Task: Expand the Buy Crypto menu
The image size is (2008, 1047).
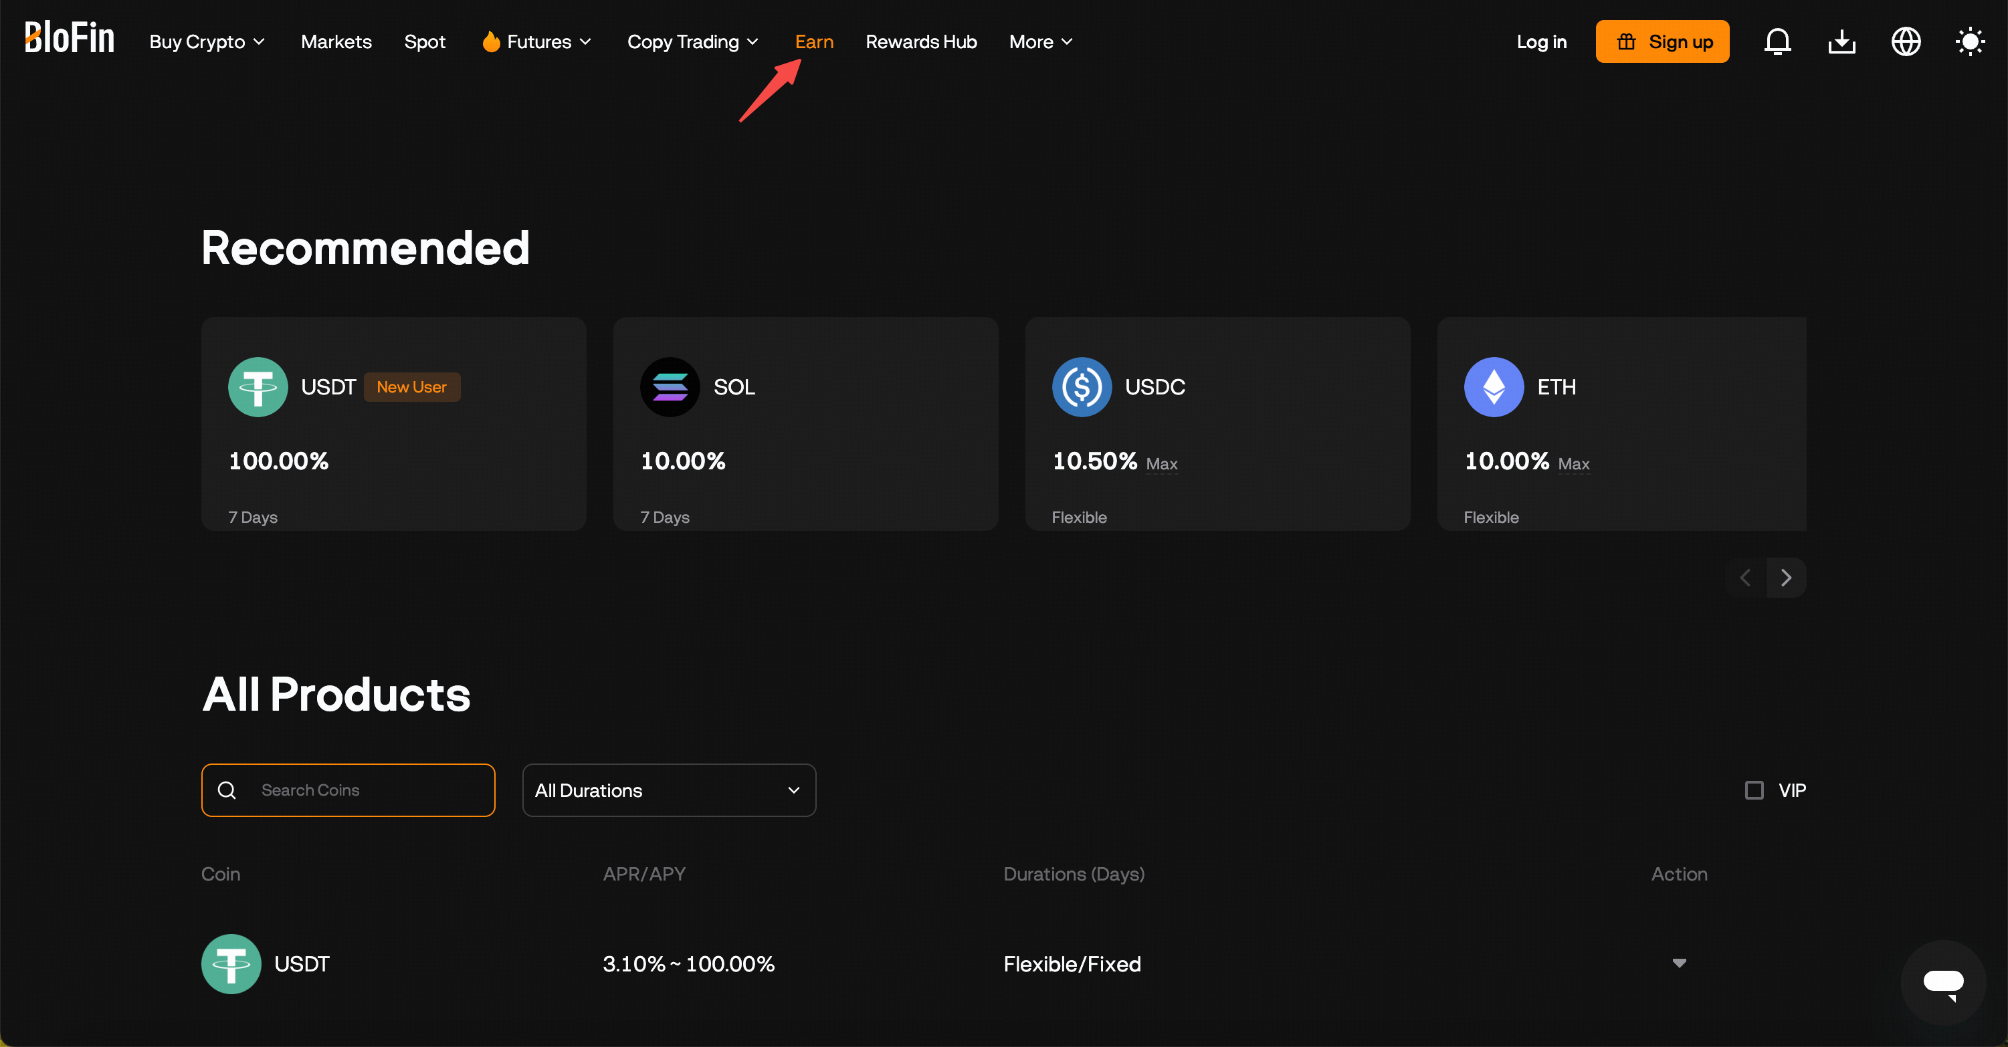Action: pyautogui.click(x=207, y=41)
